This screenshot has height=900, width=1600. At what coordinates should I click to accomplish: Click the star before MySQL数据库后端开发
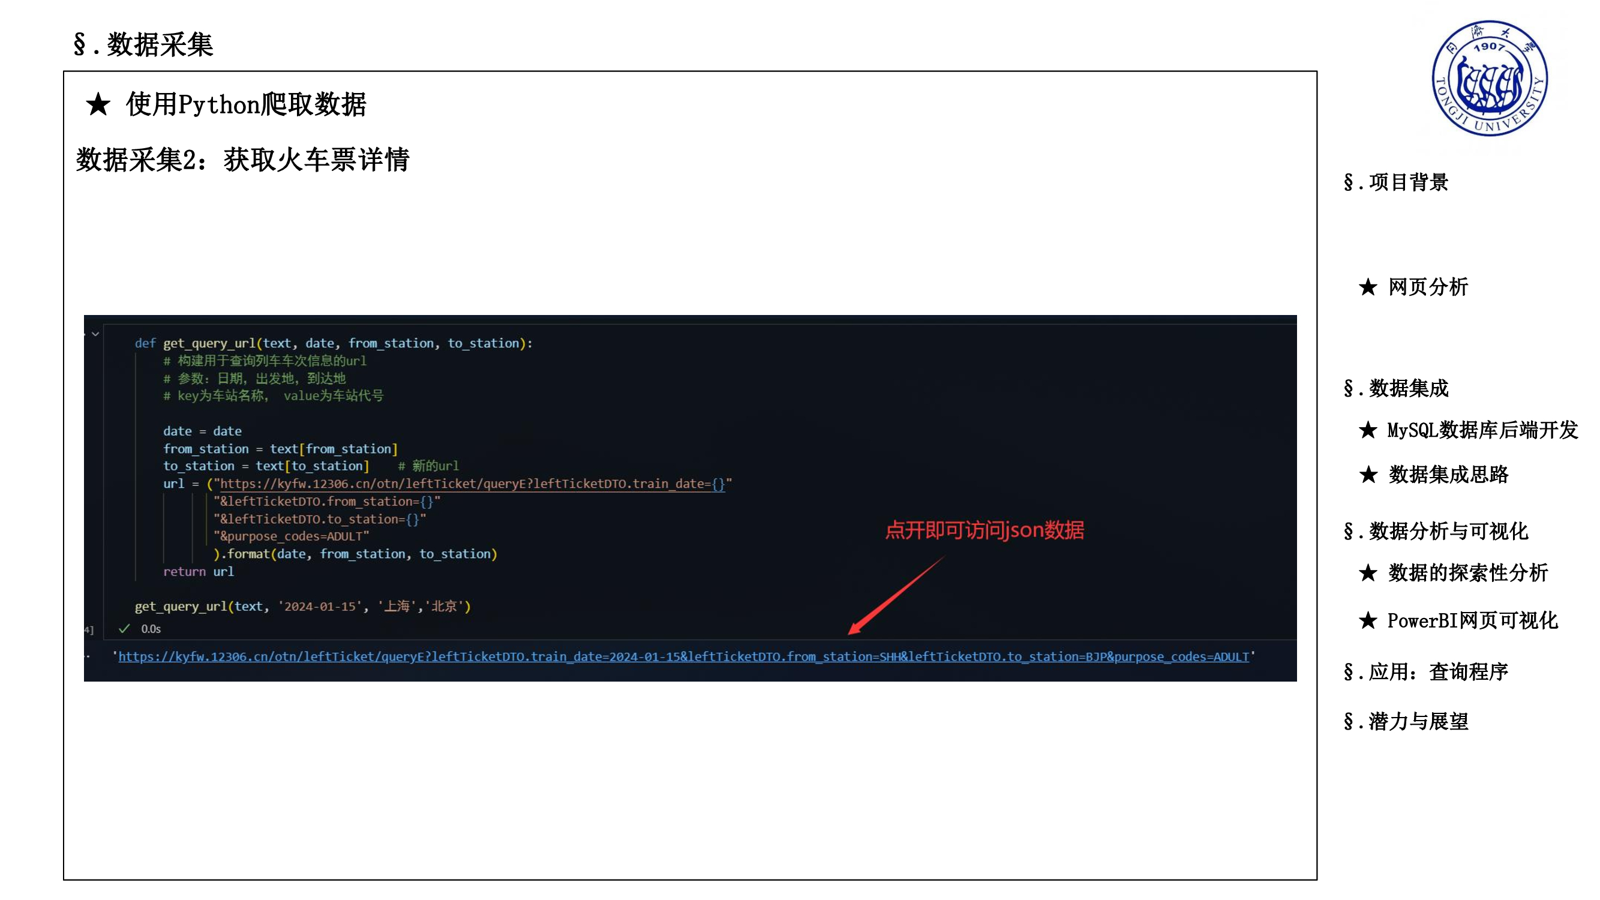[x=1368, y=430]
